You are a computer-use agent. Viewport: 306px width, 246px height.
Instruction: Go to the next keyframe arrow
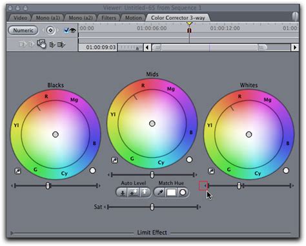click(57, 30)
